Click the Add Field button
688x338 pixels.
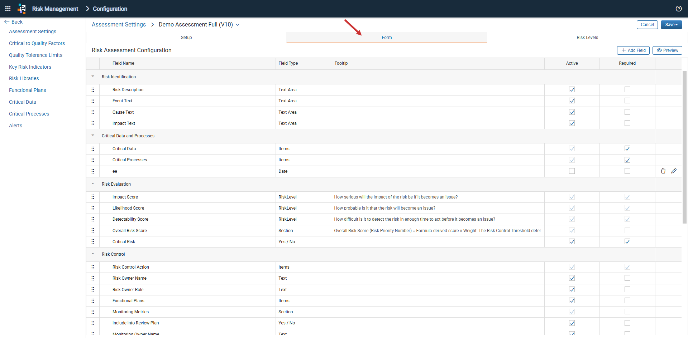pyautogui.click(x=634, y=50)
